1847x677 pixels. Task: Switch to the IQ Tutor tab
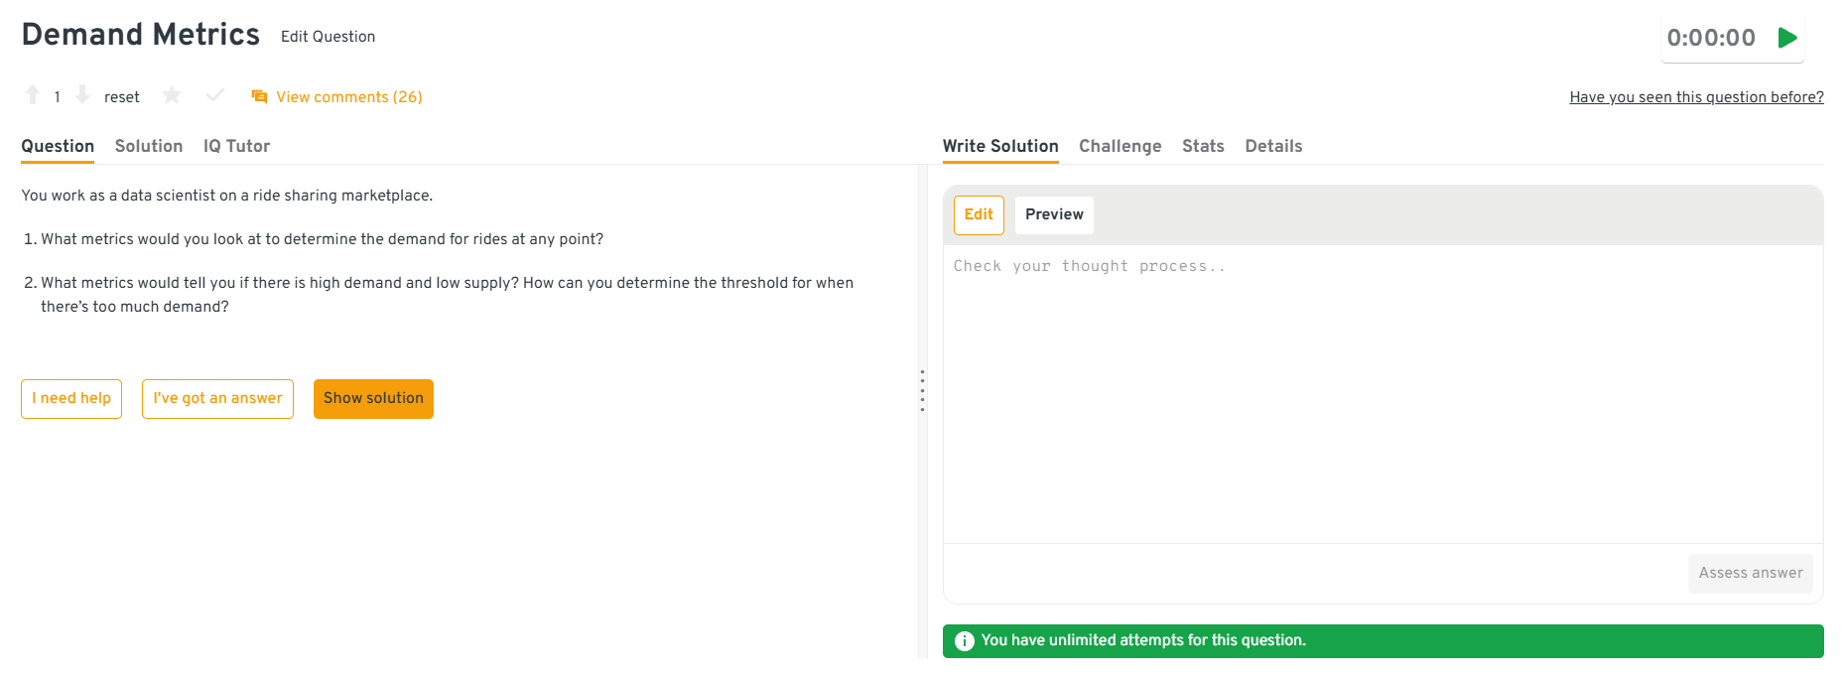click(236, 146)
